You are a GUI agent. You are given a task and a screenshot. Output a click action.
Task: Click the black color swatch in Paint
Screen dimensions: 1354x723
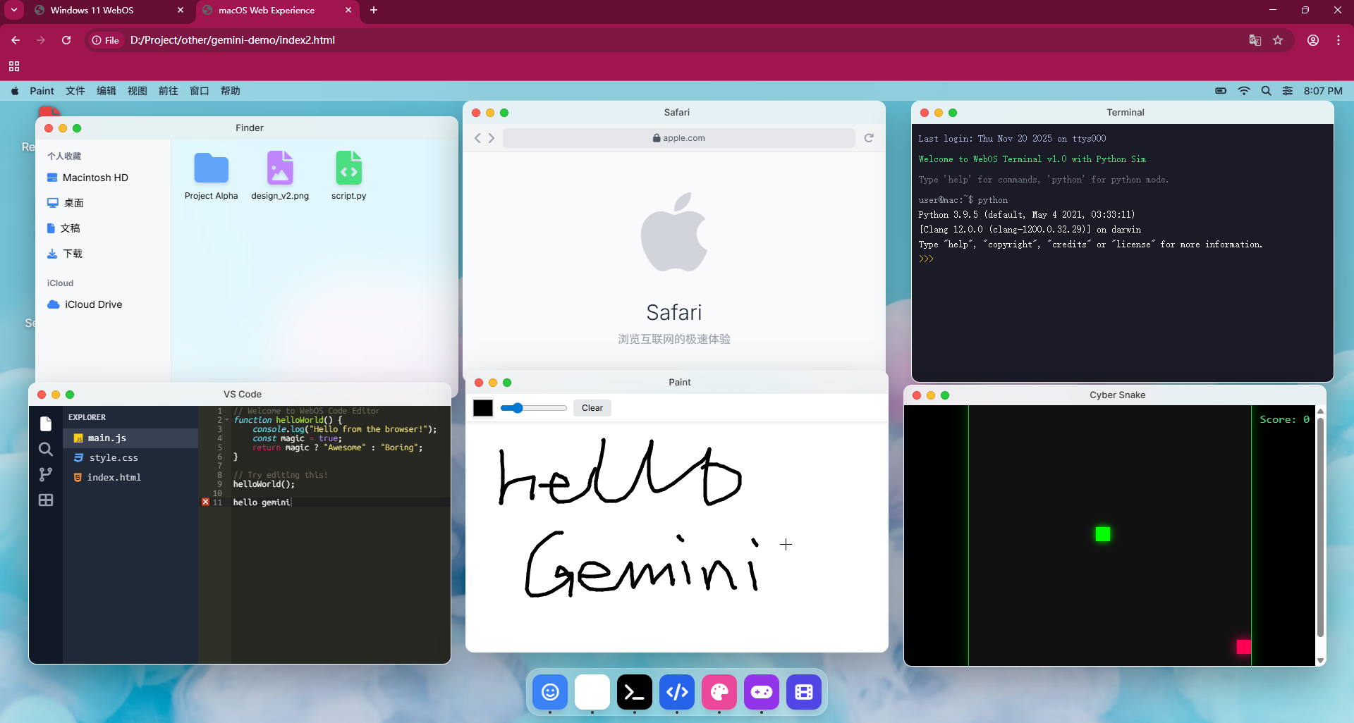point(483,408)
